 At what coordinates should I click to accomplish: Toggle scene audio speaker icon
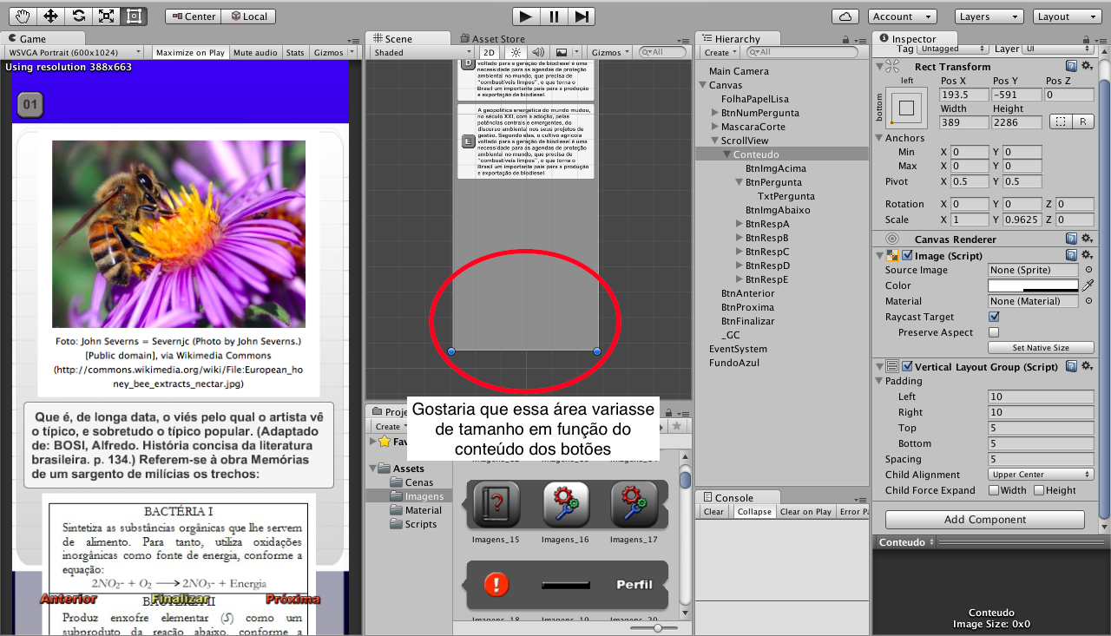538,53
